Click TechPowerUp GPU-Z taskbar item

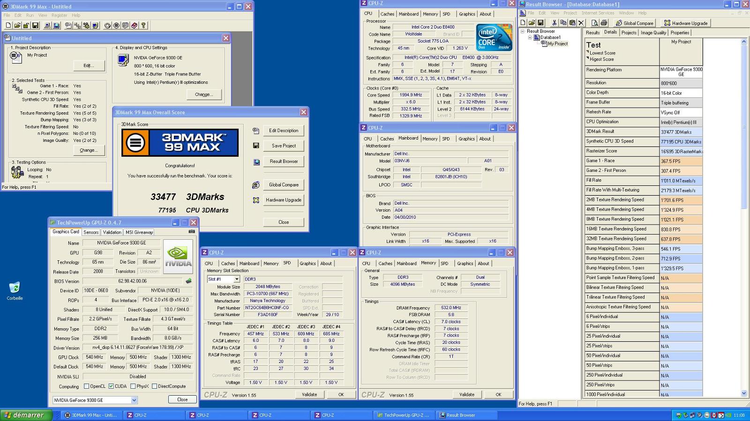(404, 415)
